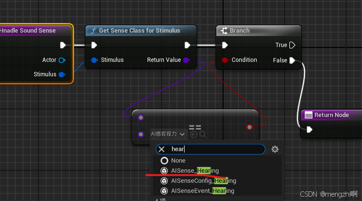Click the purple Return Value pin
Image resolution: width=362 pixels, height=201 pixels.
point(187,60)
